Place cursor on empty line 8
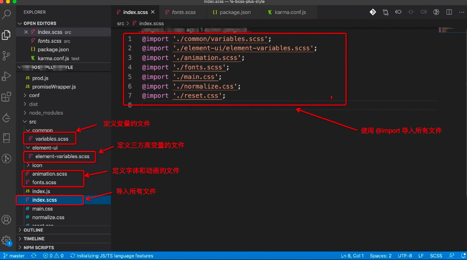The height and width of the screenshot is (260, 467). coord(289,105)
